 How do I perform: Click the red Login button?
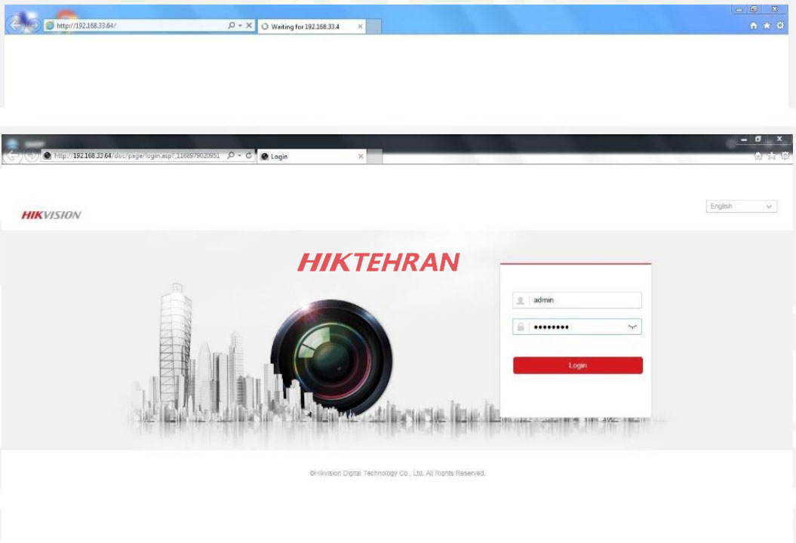pyautogui.click(x=578, y=365)
